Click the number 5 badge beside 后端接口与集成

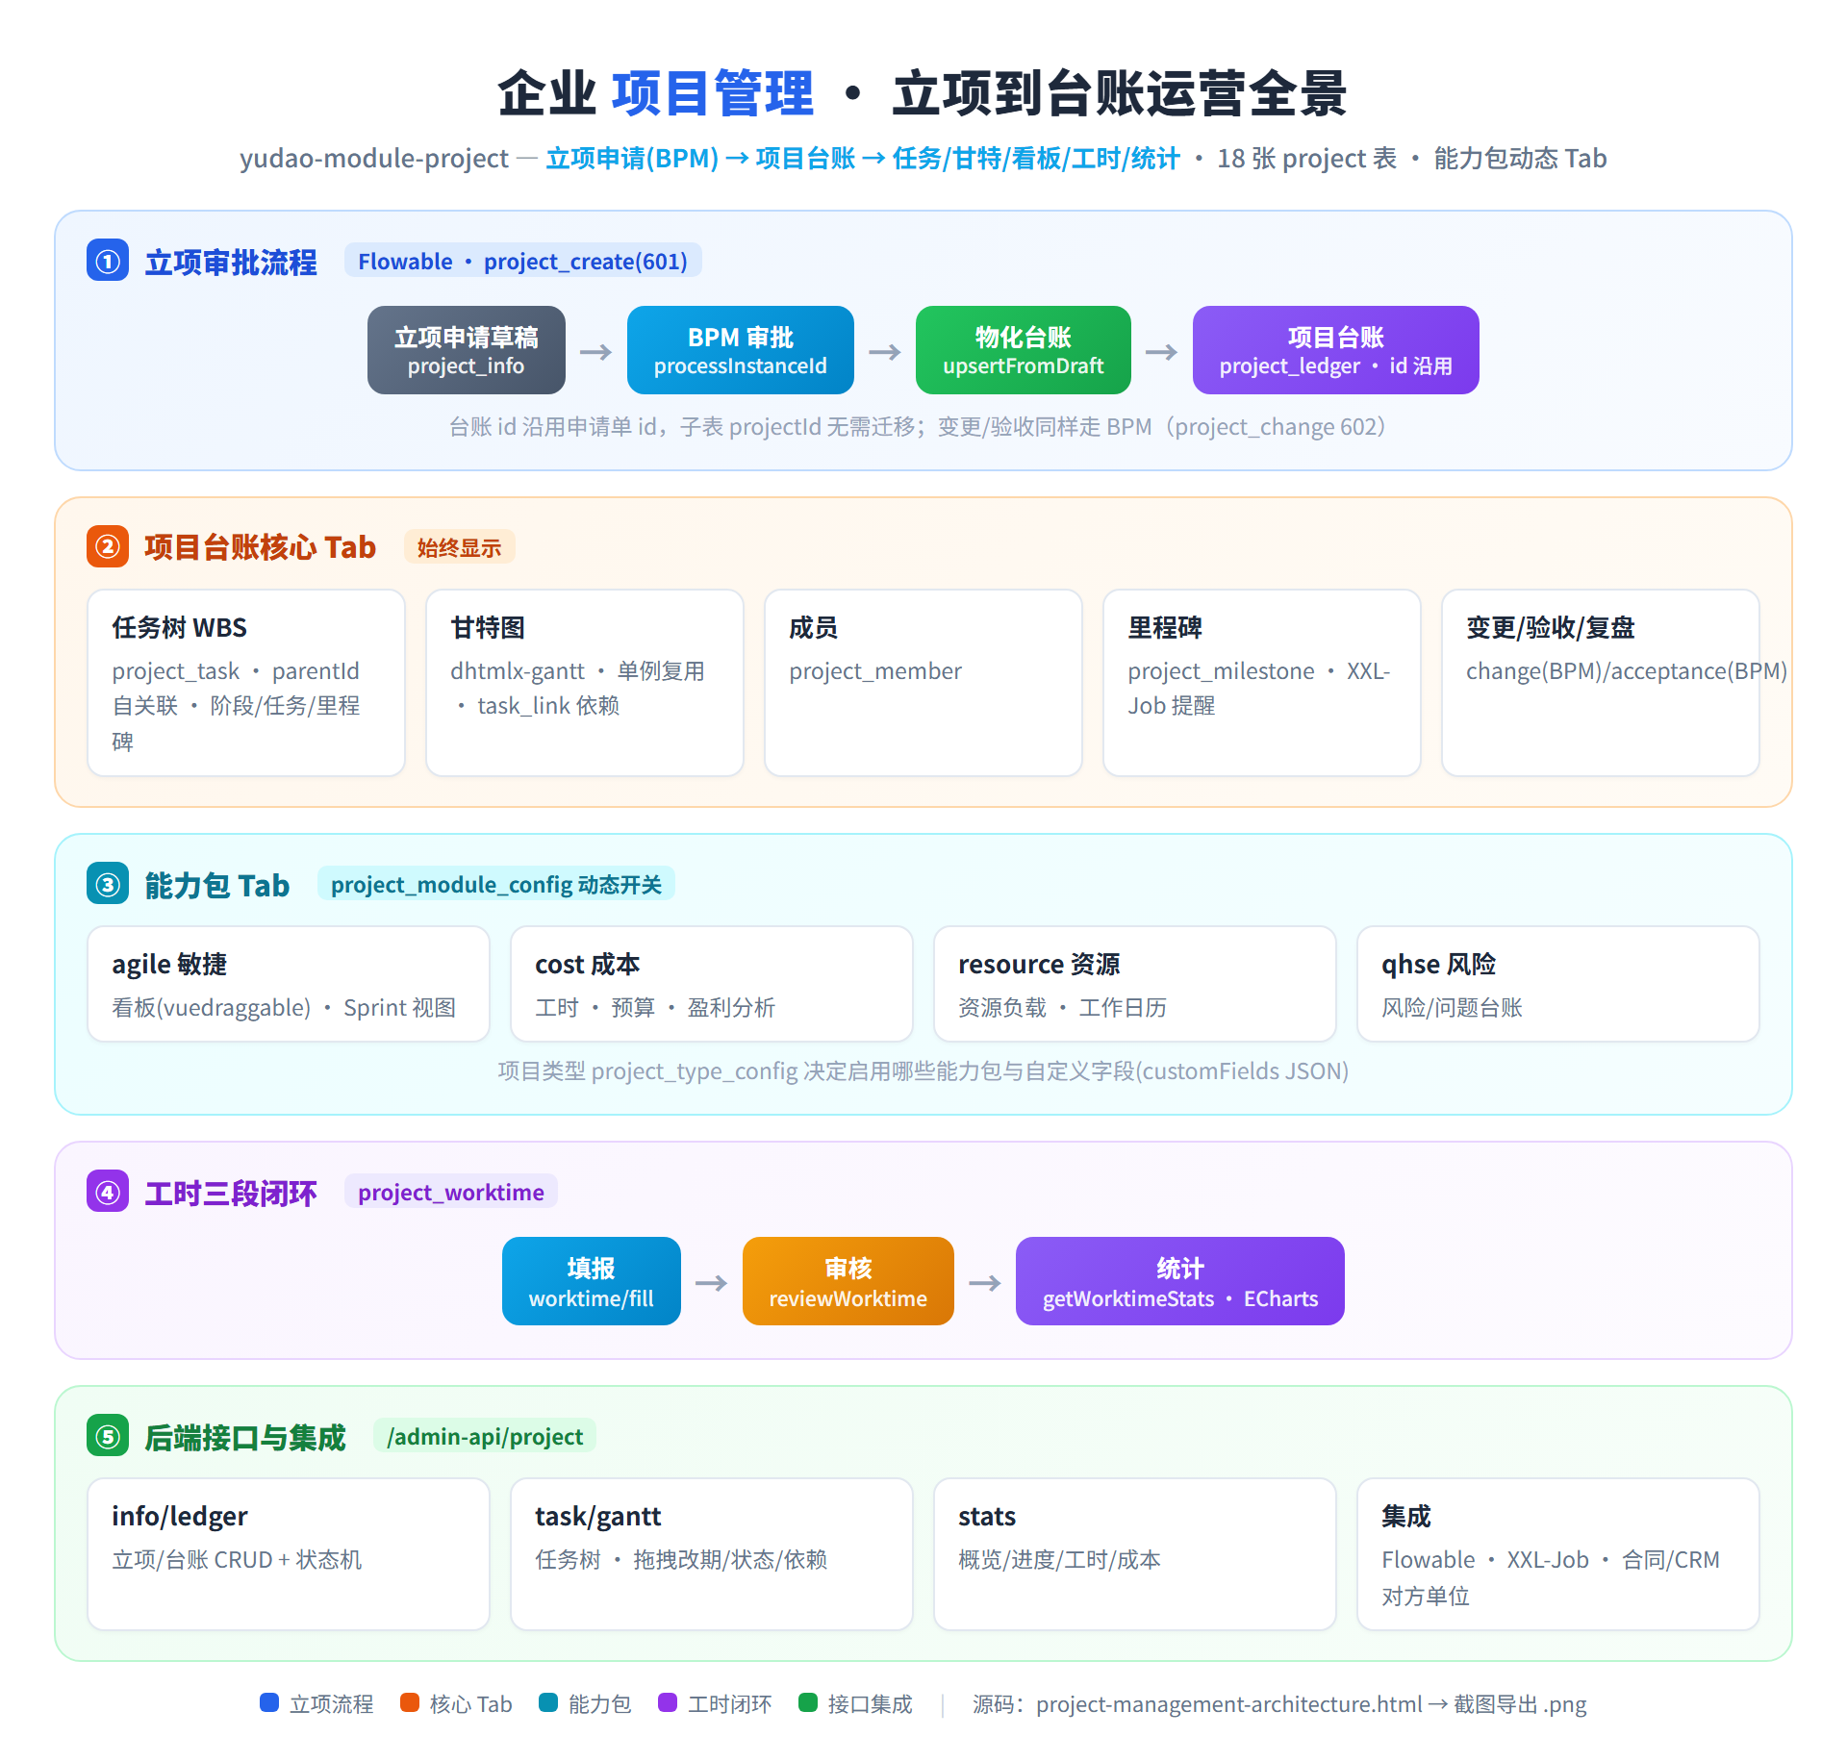108,1436
